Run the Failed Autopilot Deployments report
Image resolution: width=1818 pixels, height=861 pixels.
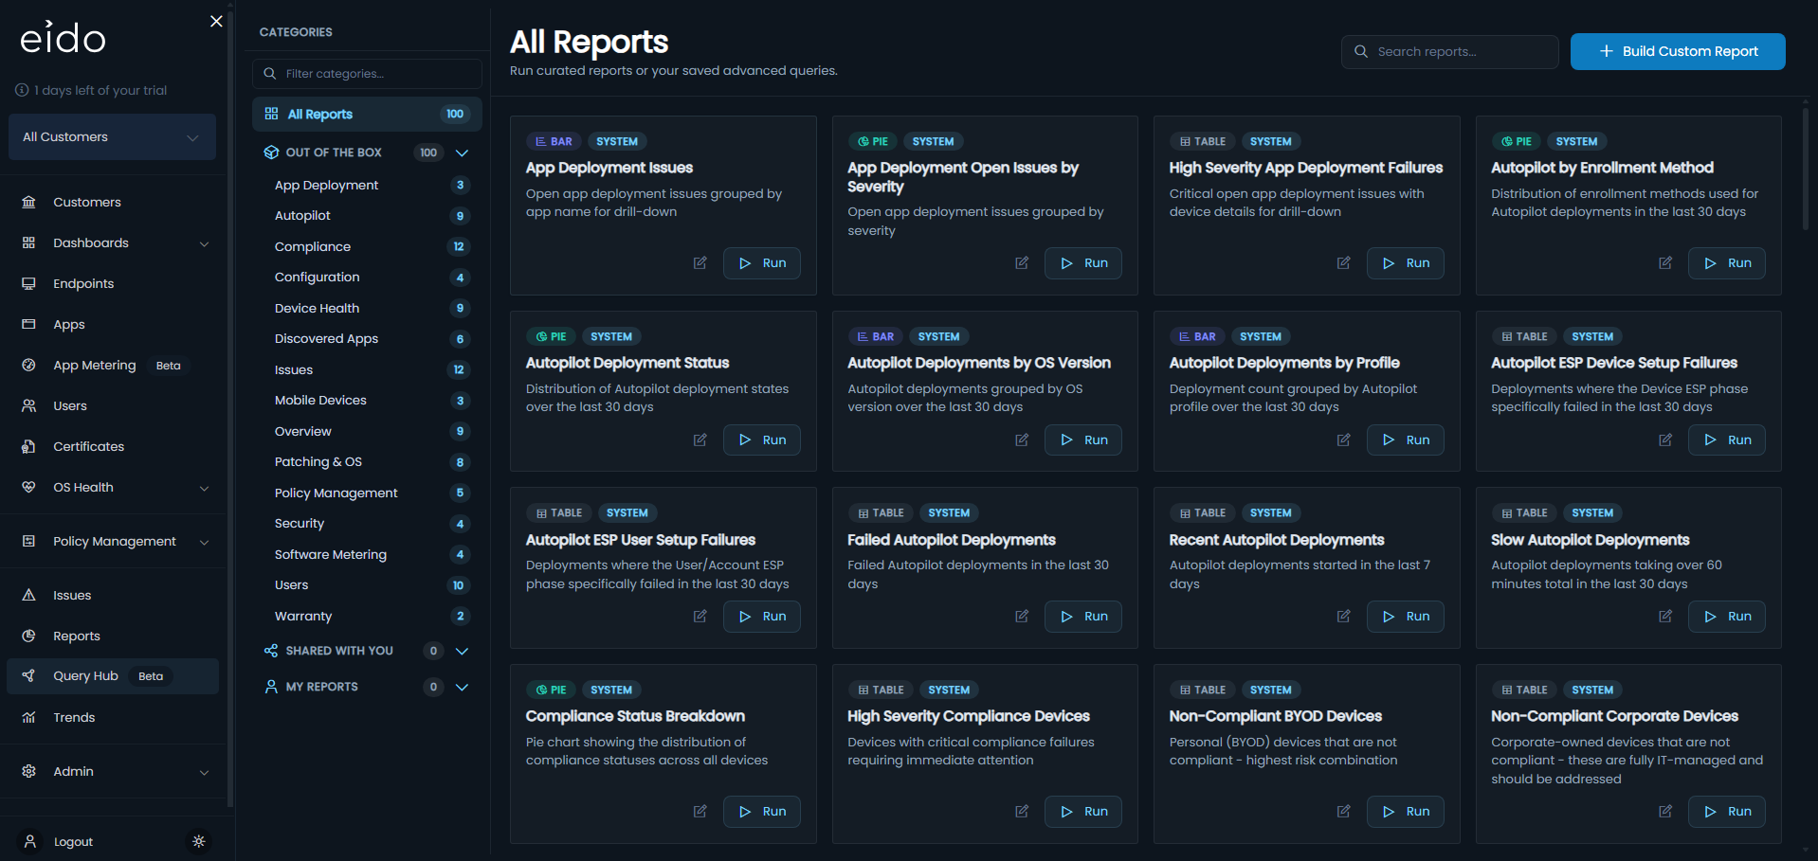1082,617
